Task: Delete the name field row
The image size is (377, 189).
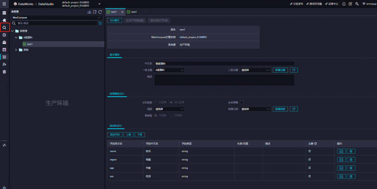Action: 351,151
